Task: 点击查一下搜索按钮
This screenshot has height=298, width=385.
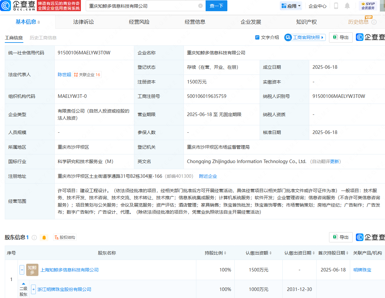Action: coord(216,6)
